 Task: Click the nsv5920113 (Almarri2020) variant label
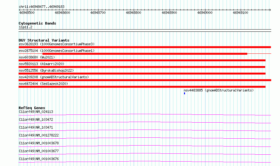42,64
